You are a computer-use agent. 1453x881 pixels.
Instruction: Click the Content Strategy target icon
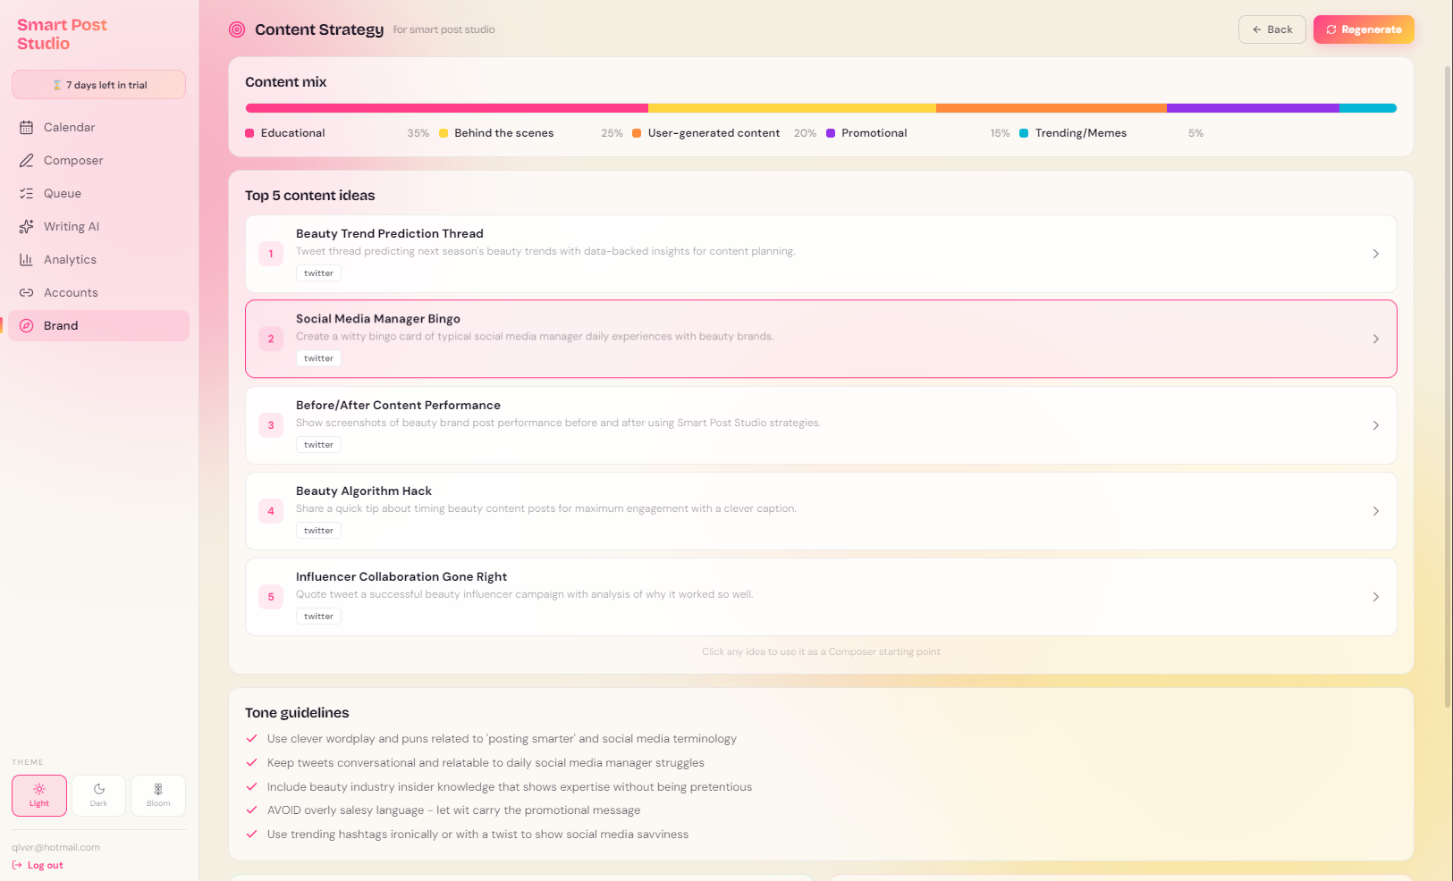pos(237,29)
